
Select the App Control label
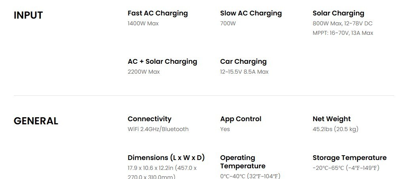click(x=241, y=119)
